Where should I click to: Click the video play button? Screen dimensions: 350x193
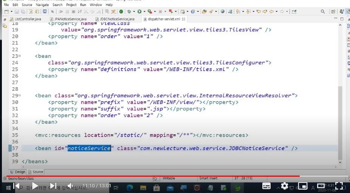coord(35,186)
